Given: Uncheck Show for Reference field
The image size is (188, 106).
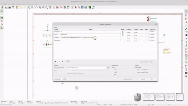Looking at the screenshot, I should click(x=123, y=32).
